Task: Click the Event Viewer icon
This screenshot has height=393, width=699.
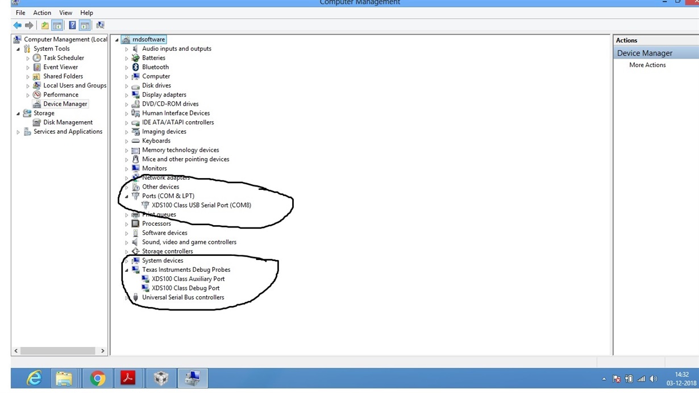Action: 37,67
